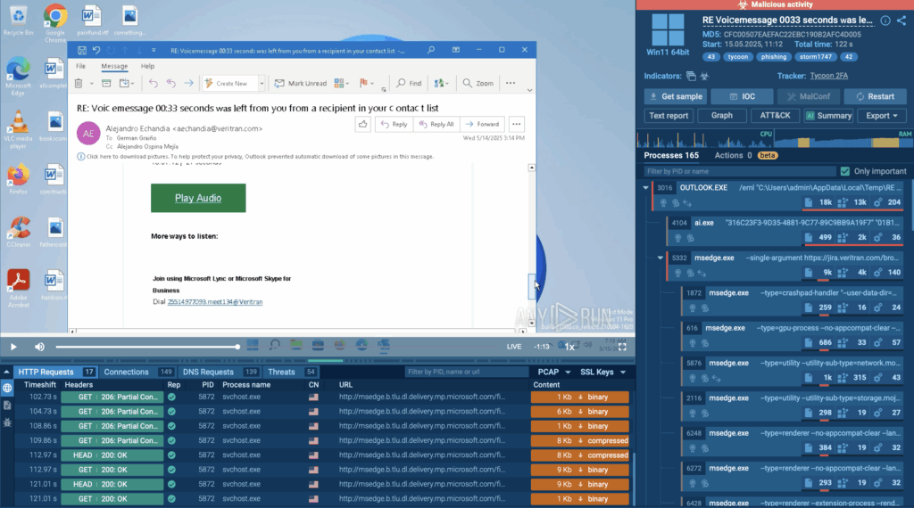Open Recycle Bin desktop icon
Image resolution: width=914 pixels, height=508 pixels.
pyautogui.click(x=18, y=20)
